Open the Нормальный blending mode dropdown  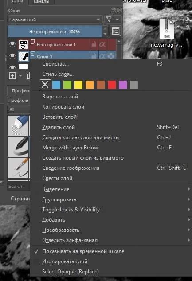tap(55, 20)
